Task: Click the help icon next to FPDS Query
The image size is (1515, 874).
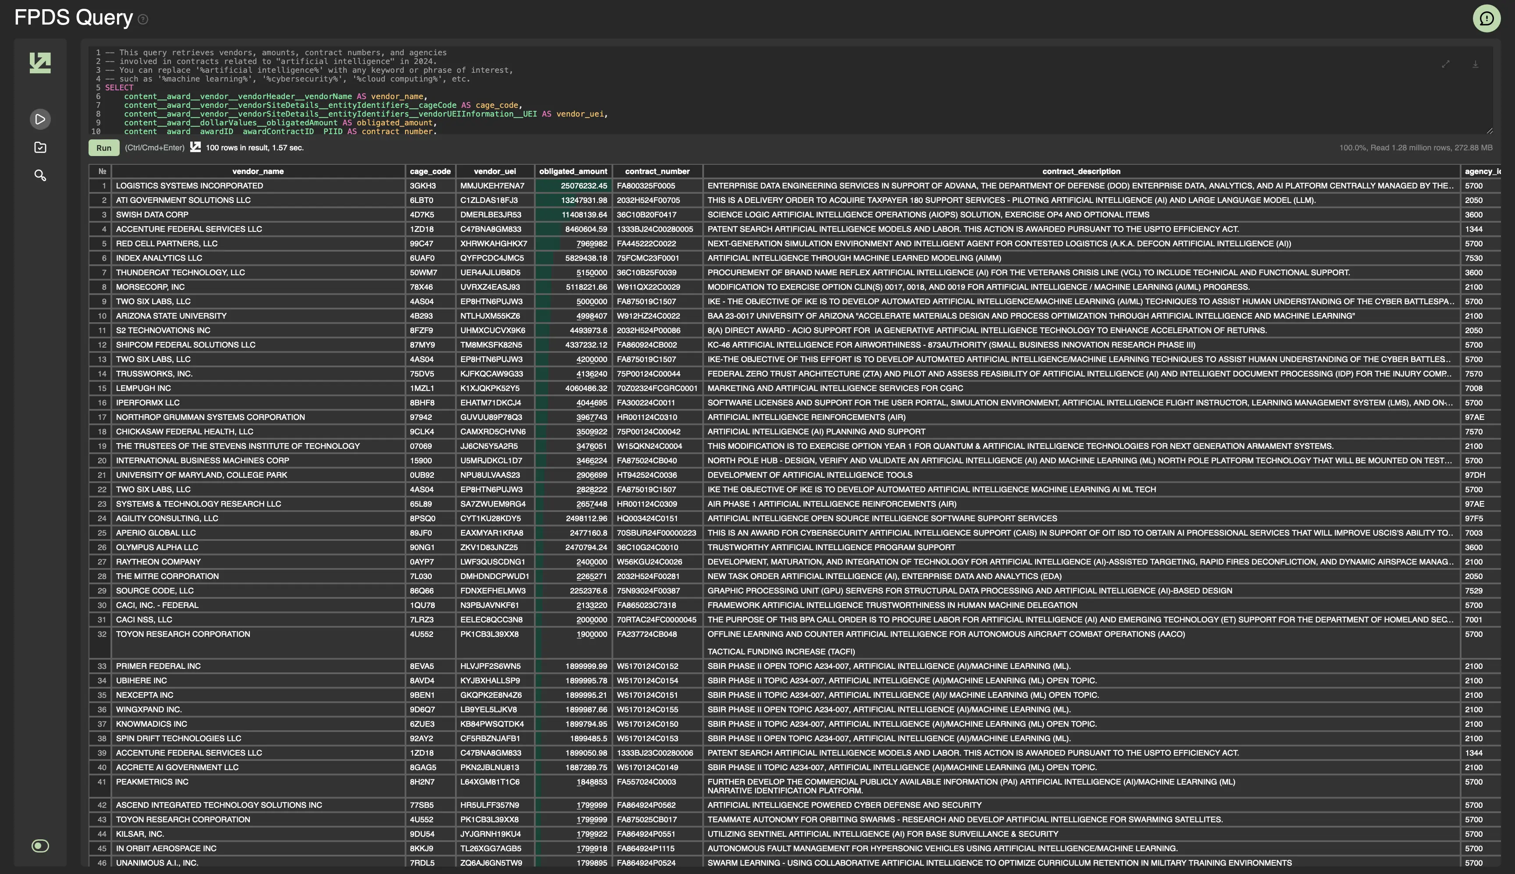Action: (x=143, y=19)
